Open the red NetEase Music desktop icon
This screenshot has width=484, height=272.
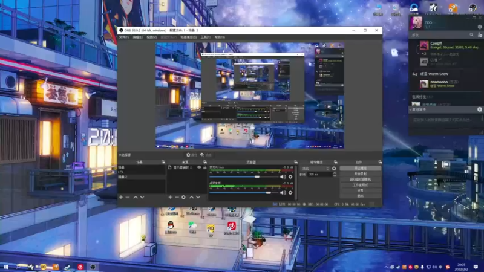(x=232, y=228)
